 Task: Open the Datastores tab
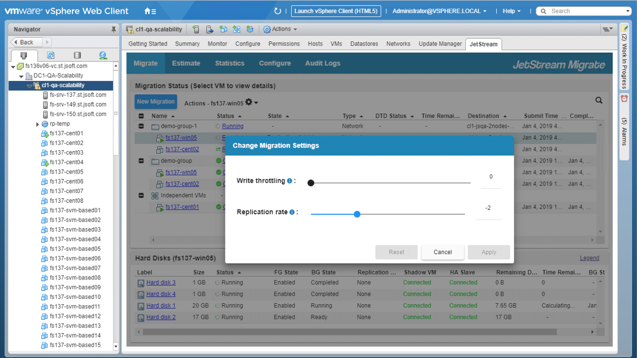click(364, 44)
